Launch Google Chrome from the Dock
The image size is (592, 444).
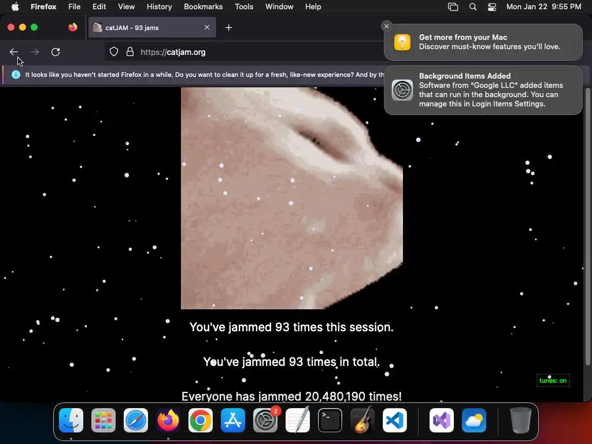coord(201,420)
